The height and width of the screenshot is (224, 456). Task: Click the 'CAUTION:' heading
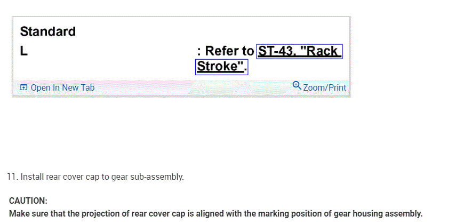tap(28, 201)
